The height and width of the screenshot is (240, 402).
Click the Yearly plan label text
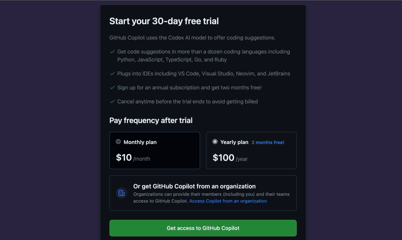pos(234,142)
